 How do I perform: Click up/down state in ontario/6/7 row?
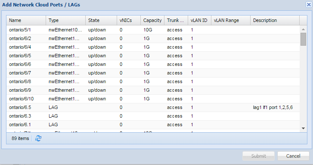click(97, 73)
